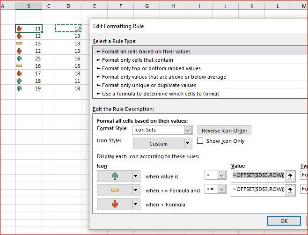Click the second OFFSET formula Value field
The image size is (308, 235).
[x=258, y=190]
